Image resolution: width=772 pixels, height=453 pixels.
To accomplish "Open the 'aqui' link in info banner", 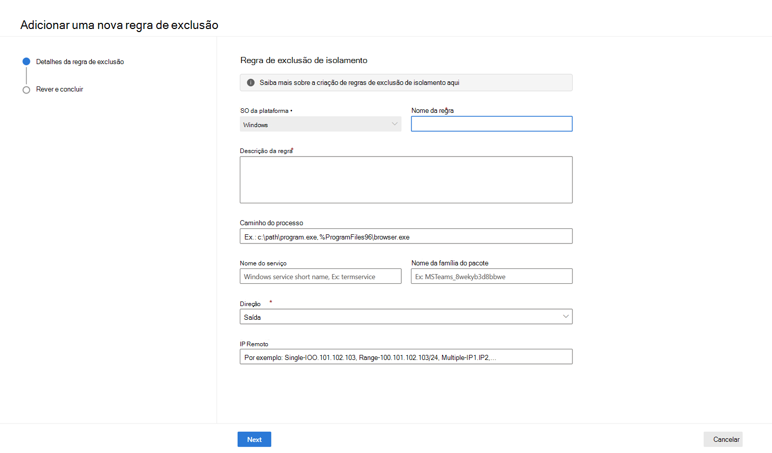I will (x=453, y=83).
